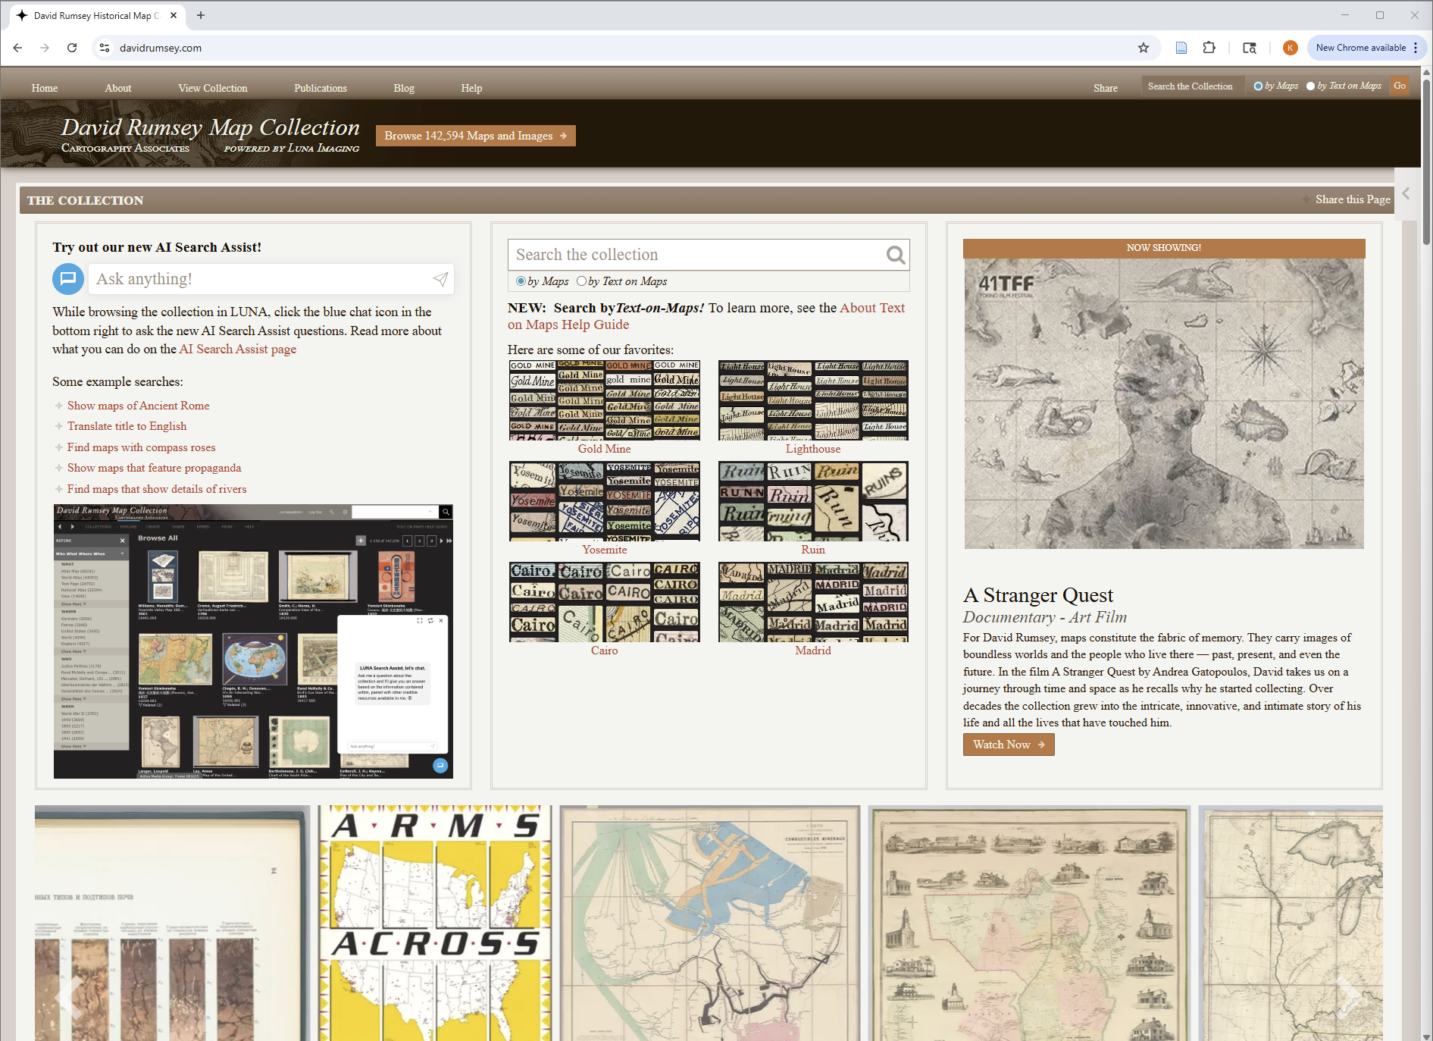This screenshot has width=1433, height=1041.
Task: Open a new browser tab
Action: 201,15
